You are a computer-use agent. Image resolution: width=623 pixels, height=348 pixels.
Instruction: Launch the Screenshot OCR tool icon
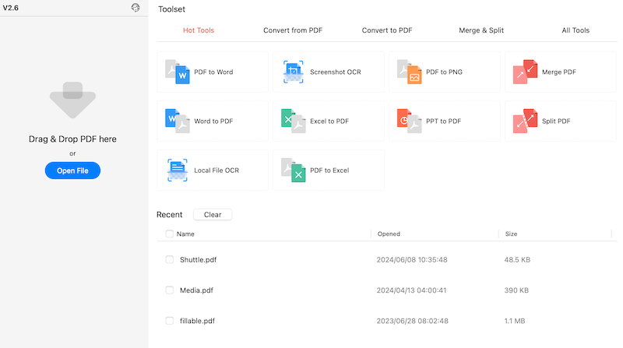click(294, 72)
